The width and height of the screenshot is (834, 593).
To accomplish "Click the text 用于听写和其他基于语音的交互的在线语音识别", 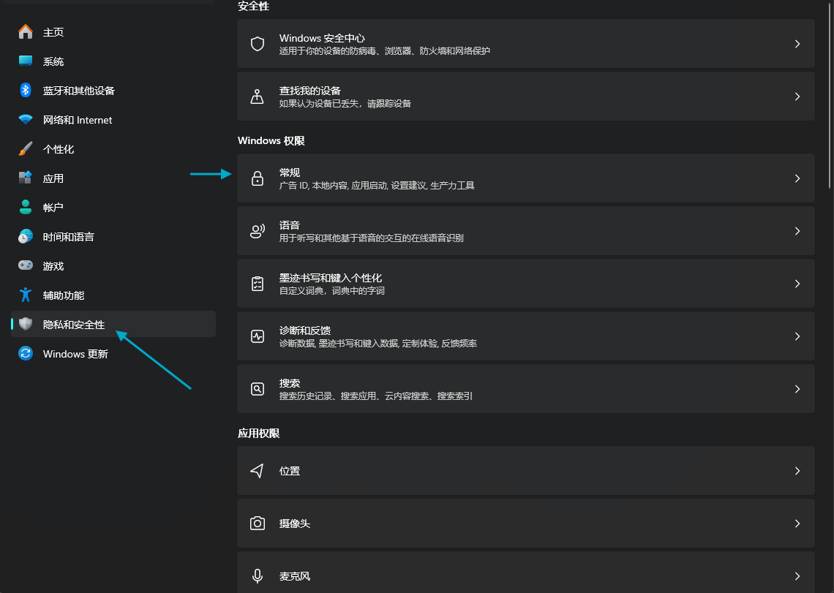I will click(x=371, y=238).
